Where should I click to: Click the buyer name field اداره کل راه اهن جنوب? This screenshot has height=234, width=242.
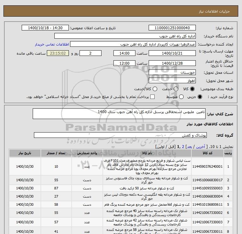(x=125, y=36)
